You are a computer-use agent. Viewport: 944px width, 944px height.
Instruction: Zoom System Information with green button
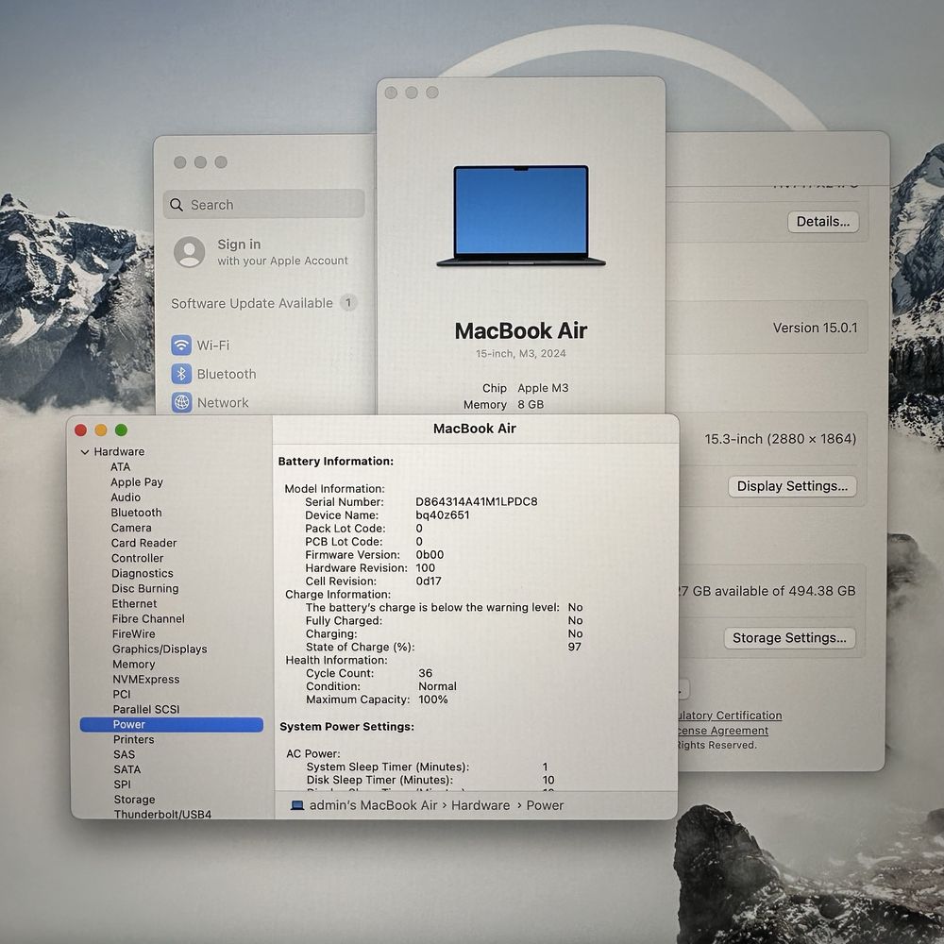click(x=121, y=430)
